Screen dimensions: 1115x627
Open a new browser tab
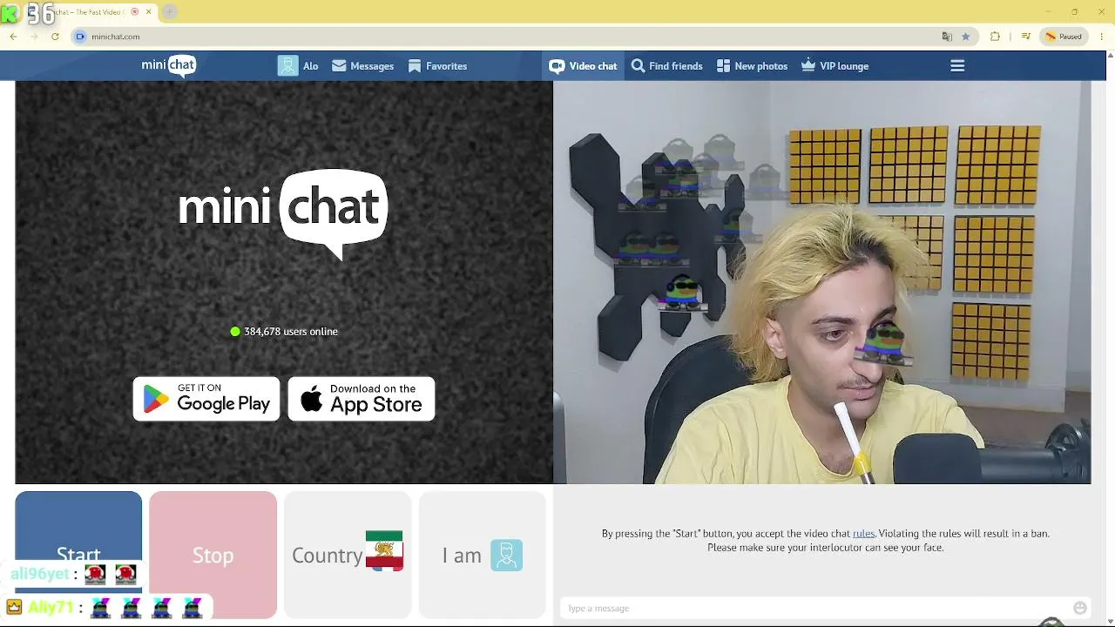tap(170, 11)
